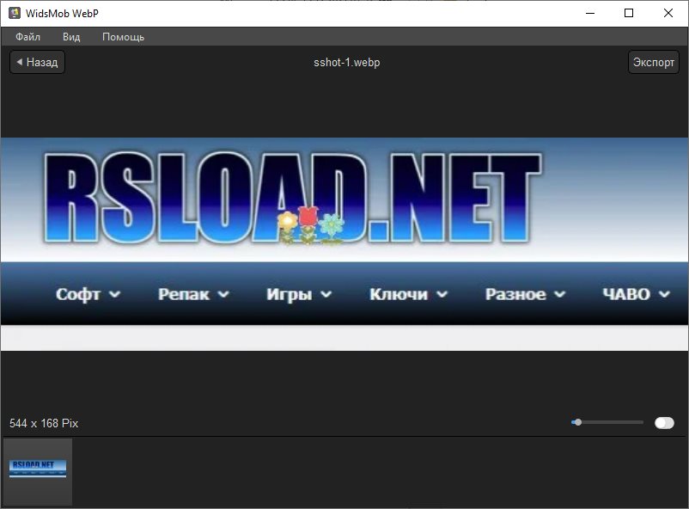Click the sshot-1.webp file name title
The width and height of the screenshot is (689, 509).
(x=347, y=63)
